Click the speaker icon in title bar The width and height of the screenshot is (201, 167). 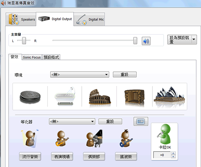(x=3, y=3)
